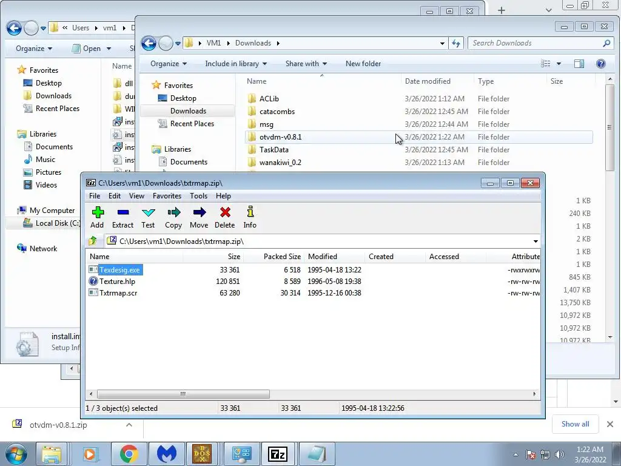This screenshot has width=621, height=466.
Task: Open Include in library dropdown
Action: [236, 64]
